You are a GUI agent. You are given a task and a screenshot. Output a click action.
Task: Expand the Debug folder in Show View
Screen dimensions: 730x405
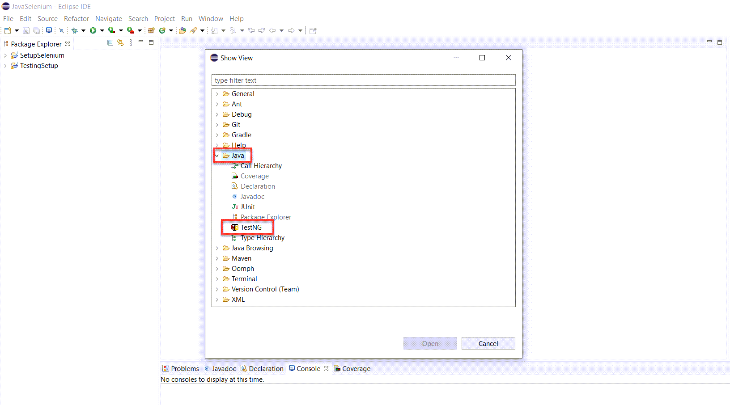[x=217, y=114]
